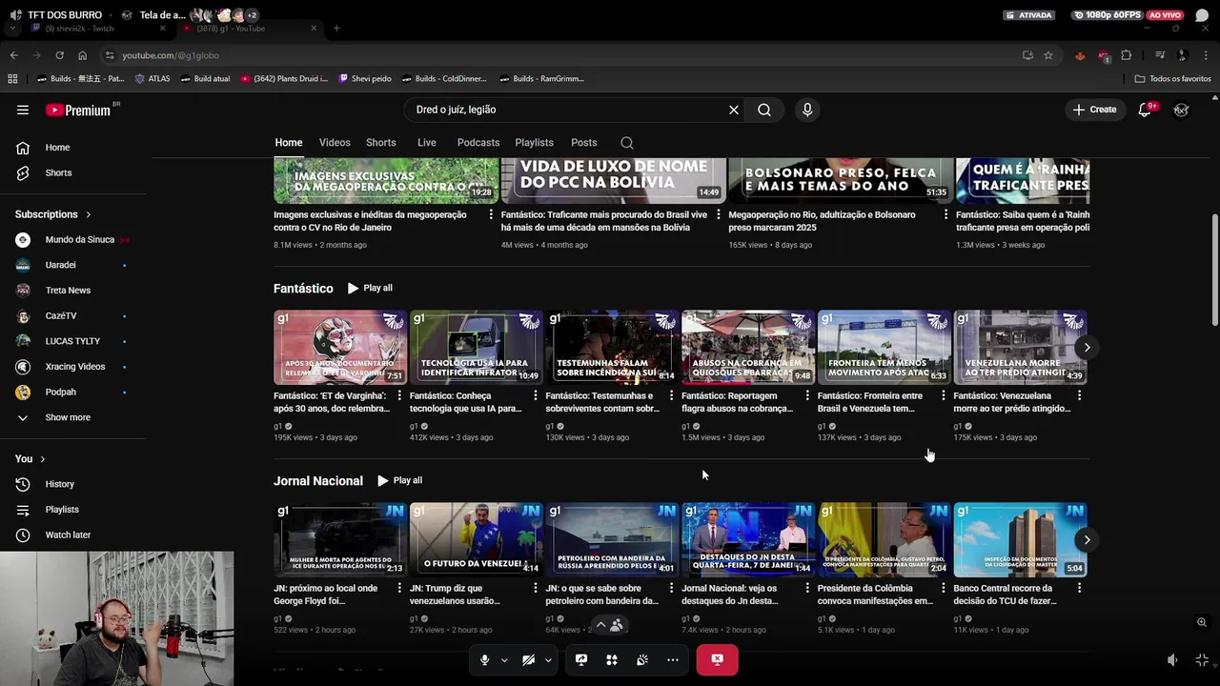Reload the browser page
This screenshot has height=686, width=1220.
coord(59,55)
